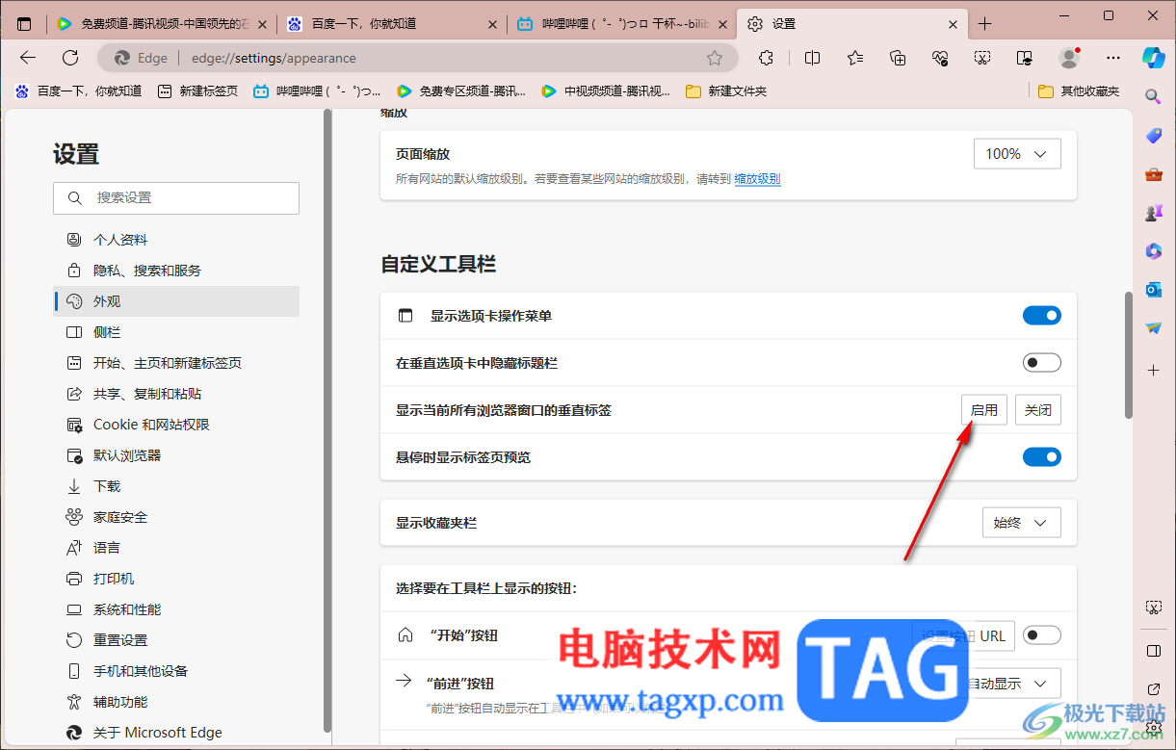The width and height of the screenshot is (1176, 750).
Task: Select 手机和其他设备 settings item
Action: [x=176, y=671]
